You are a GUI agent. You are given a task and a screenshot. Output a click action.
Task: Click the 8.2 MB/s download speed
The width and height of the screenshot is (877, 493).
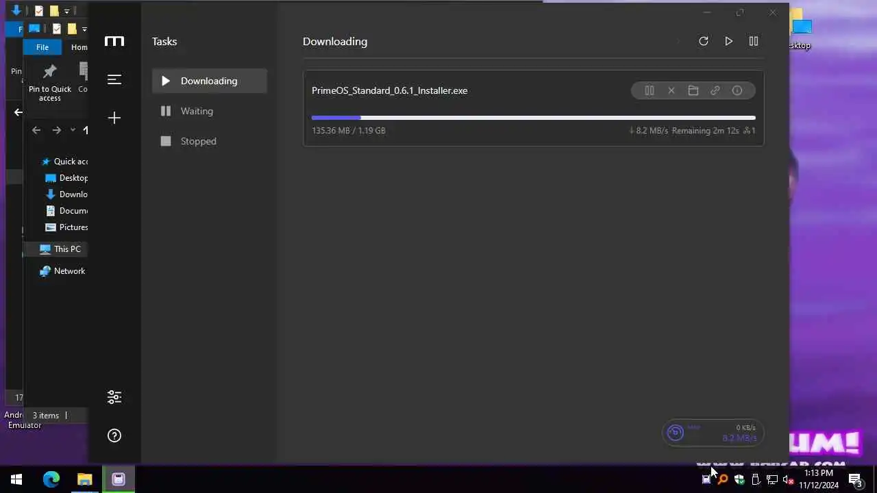[x=648, y=130]
